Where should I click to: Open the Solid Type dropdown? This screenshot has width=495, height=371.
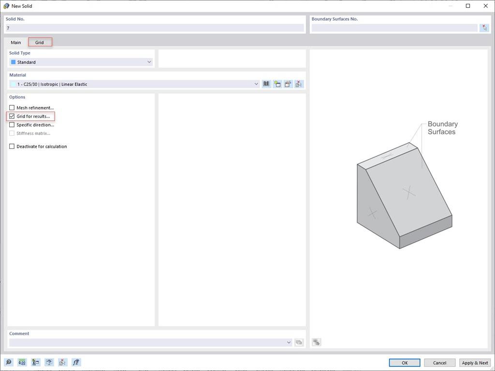[x=149, y=62]
